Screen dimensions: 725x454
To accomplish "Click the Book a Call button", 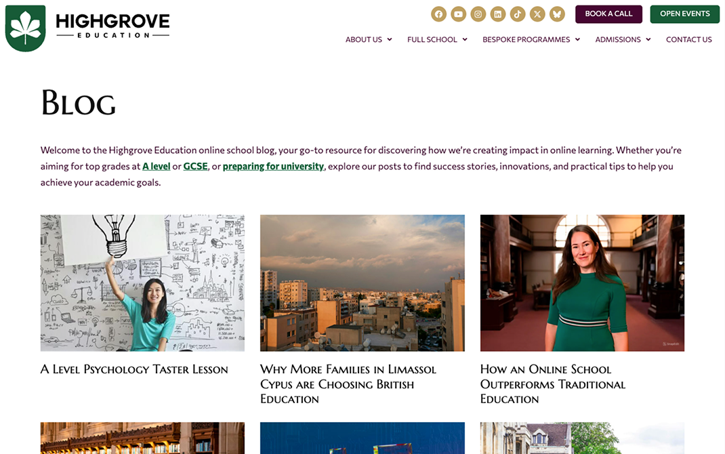I will coord(608,14).
